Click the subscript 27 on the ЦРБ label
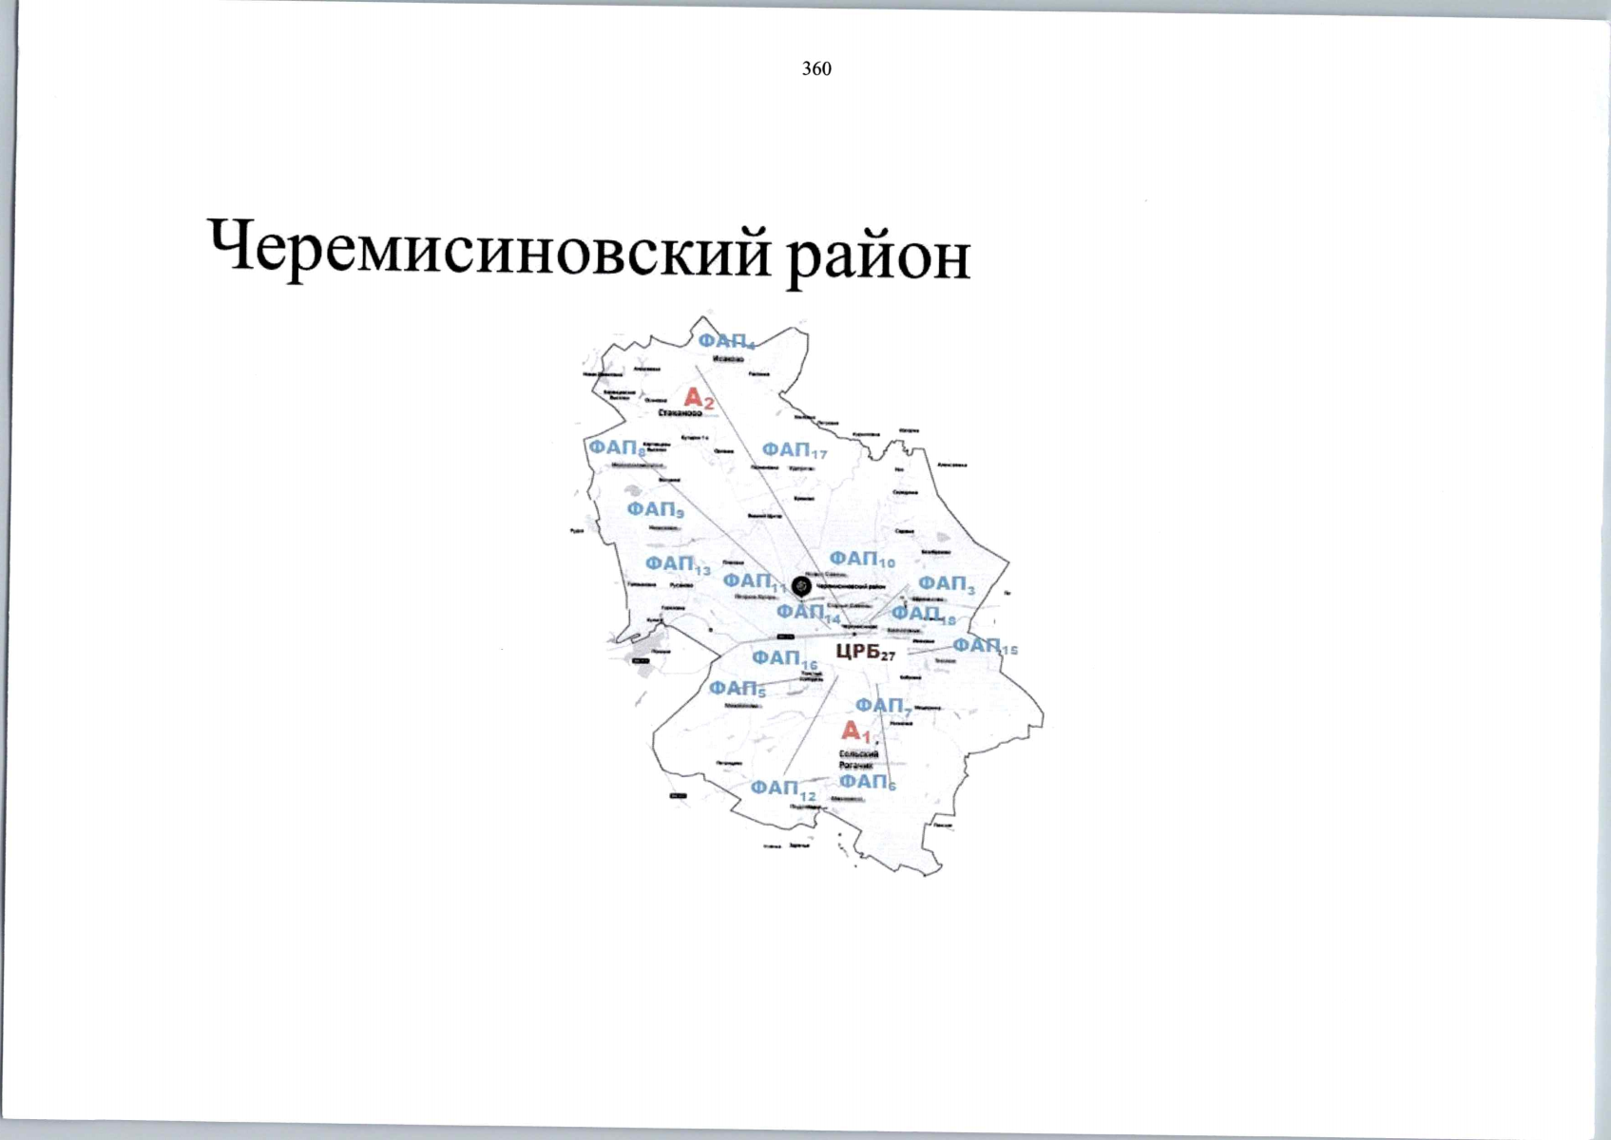The image size is (1611, 1140). pos(890,656)
